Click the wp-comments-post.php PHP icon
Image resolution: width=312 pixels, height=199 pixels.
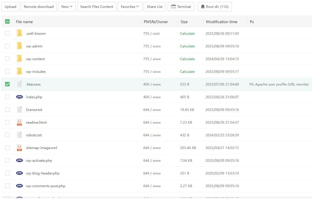[x=20, y=186]
